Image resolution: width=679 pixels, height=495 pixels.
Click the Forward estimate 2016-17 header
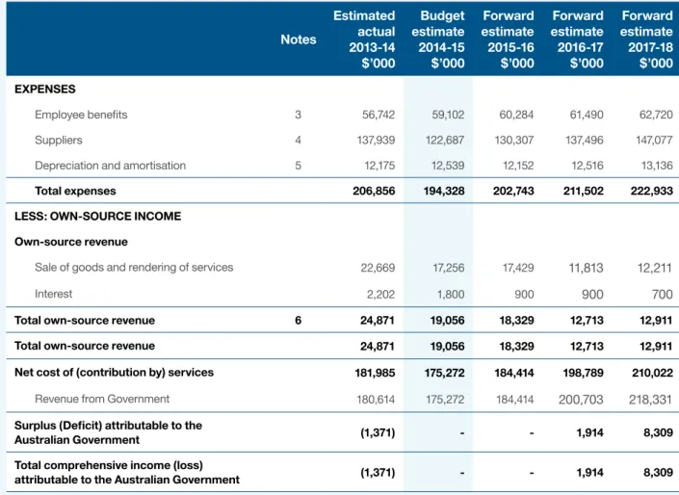(x=577, y=39)
